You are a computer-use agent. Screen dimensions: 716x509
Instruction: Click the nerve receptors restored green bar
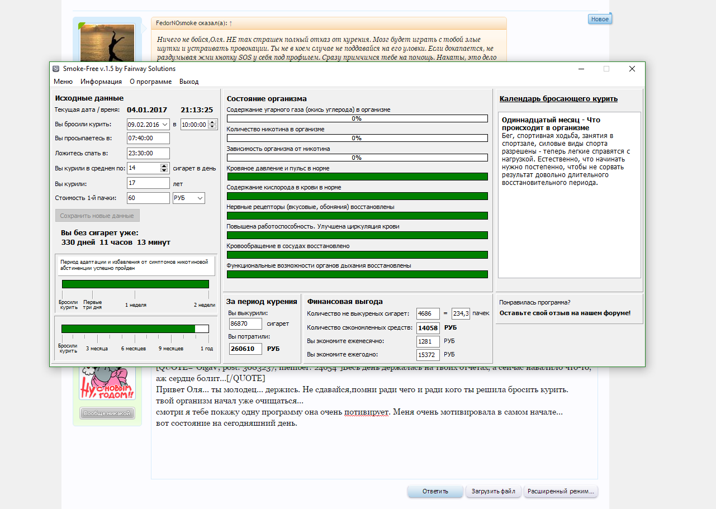(x=357, y=216)
